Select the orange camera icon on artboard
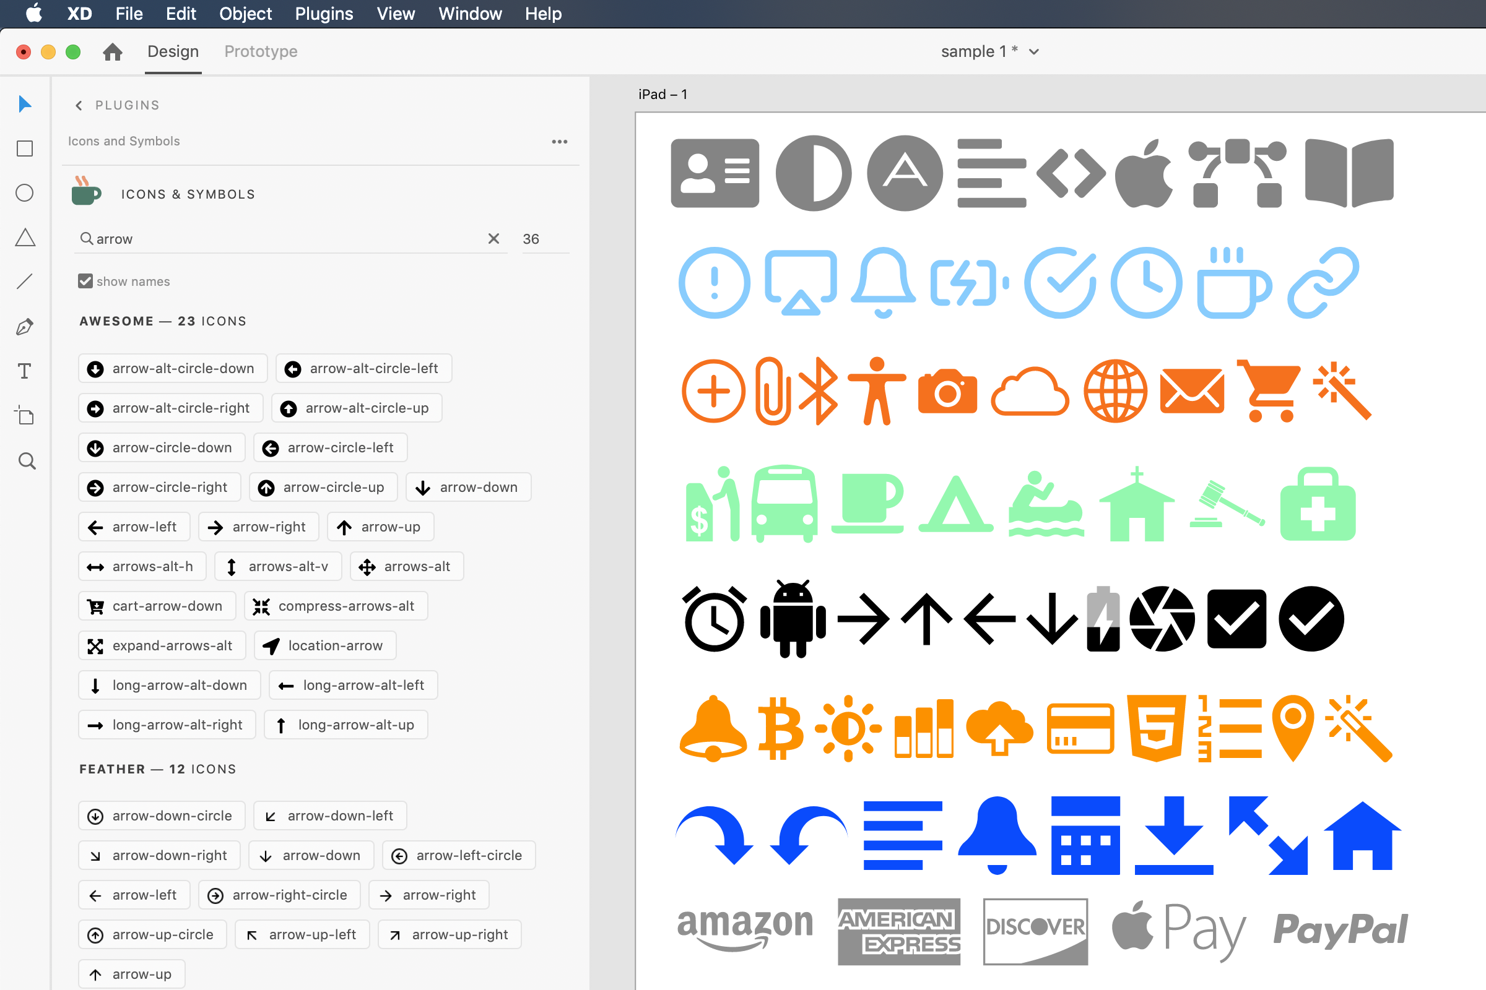 (x=947, y=392)
